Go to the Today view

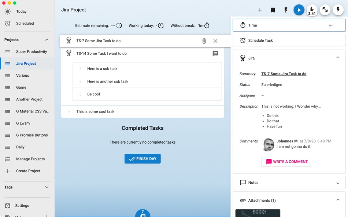[x=27, y=12]
